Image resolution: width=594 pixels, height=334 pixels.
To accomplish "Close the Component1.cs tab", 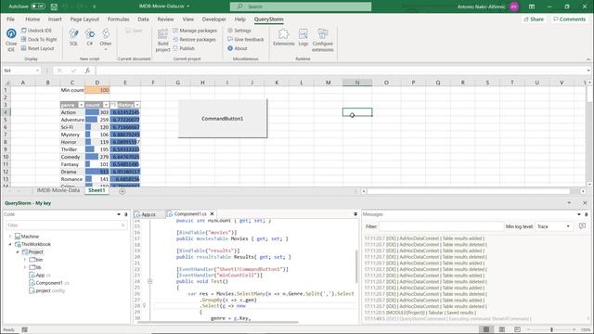I will [213, 214].
